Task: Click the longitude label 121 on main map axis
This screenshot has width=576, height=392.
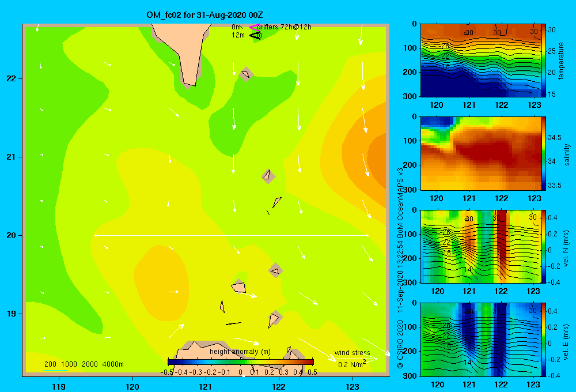Action: (x=206, y=386)
